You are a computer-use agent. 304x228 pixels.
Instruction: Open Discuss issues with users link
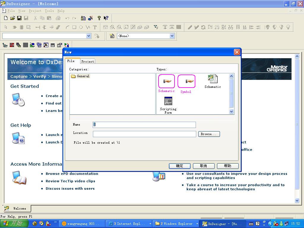tap(70, 189)
